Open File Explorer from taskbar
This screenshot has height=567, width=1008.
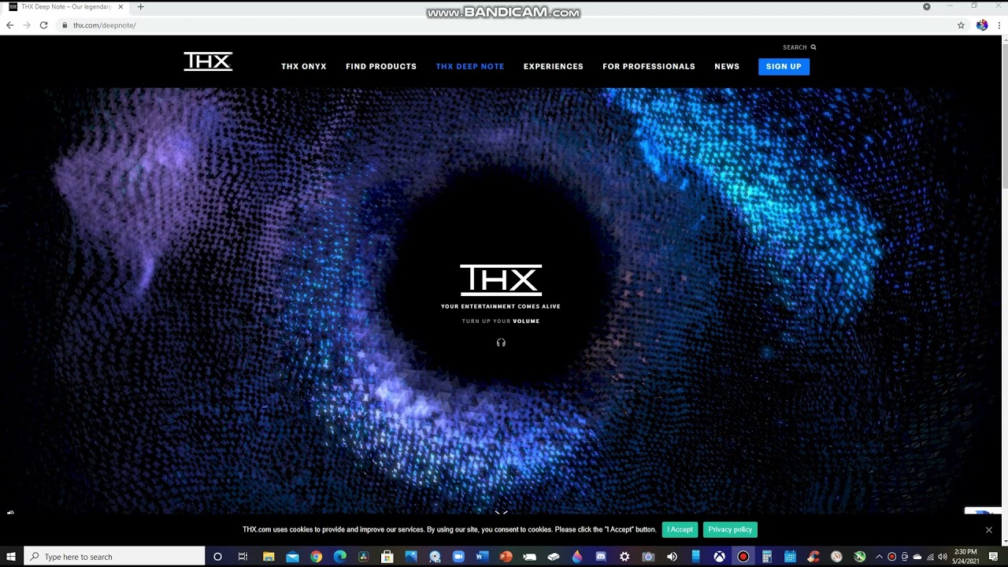point(268,557)
